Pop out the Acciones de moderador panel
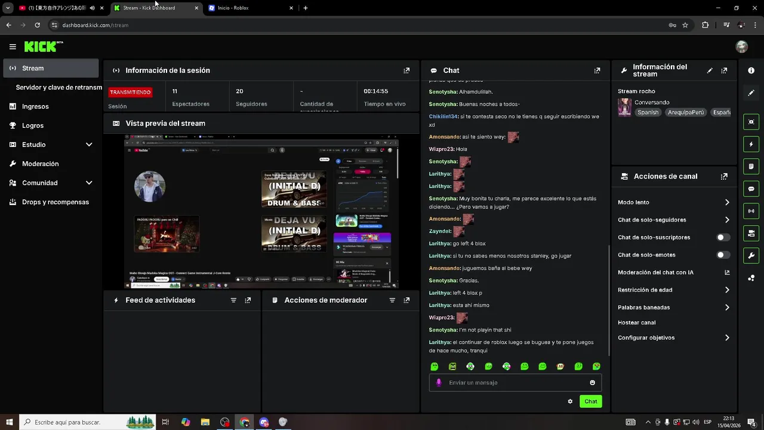Viewport: 764px width, 430px height. 406,300
